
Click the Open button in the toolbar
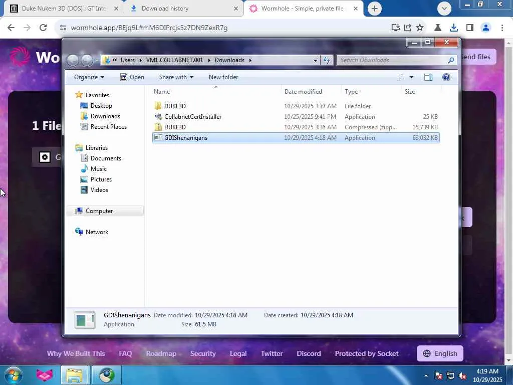coord(132,77)
